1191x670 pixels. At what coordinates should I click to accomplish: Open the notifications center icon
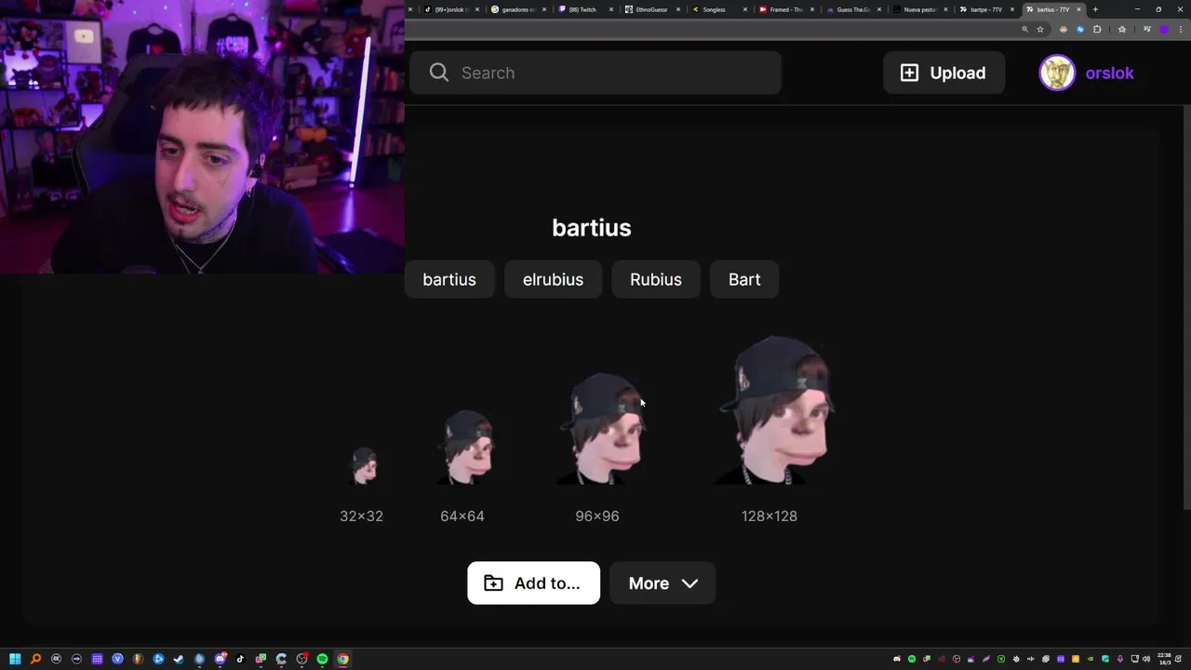pos(1178,659)
